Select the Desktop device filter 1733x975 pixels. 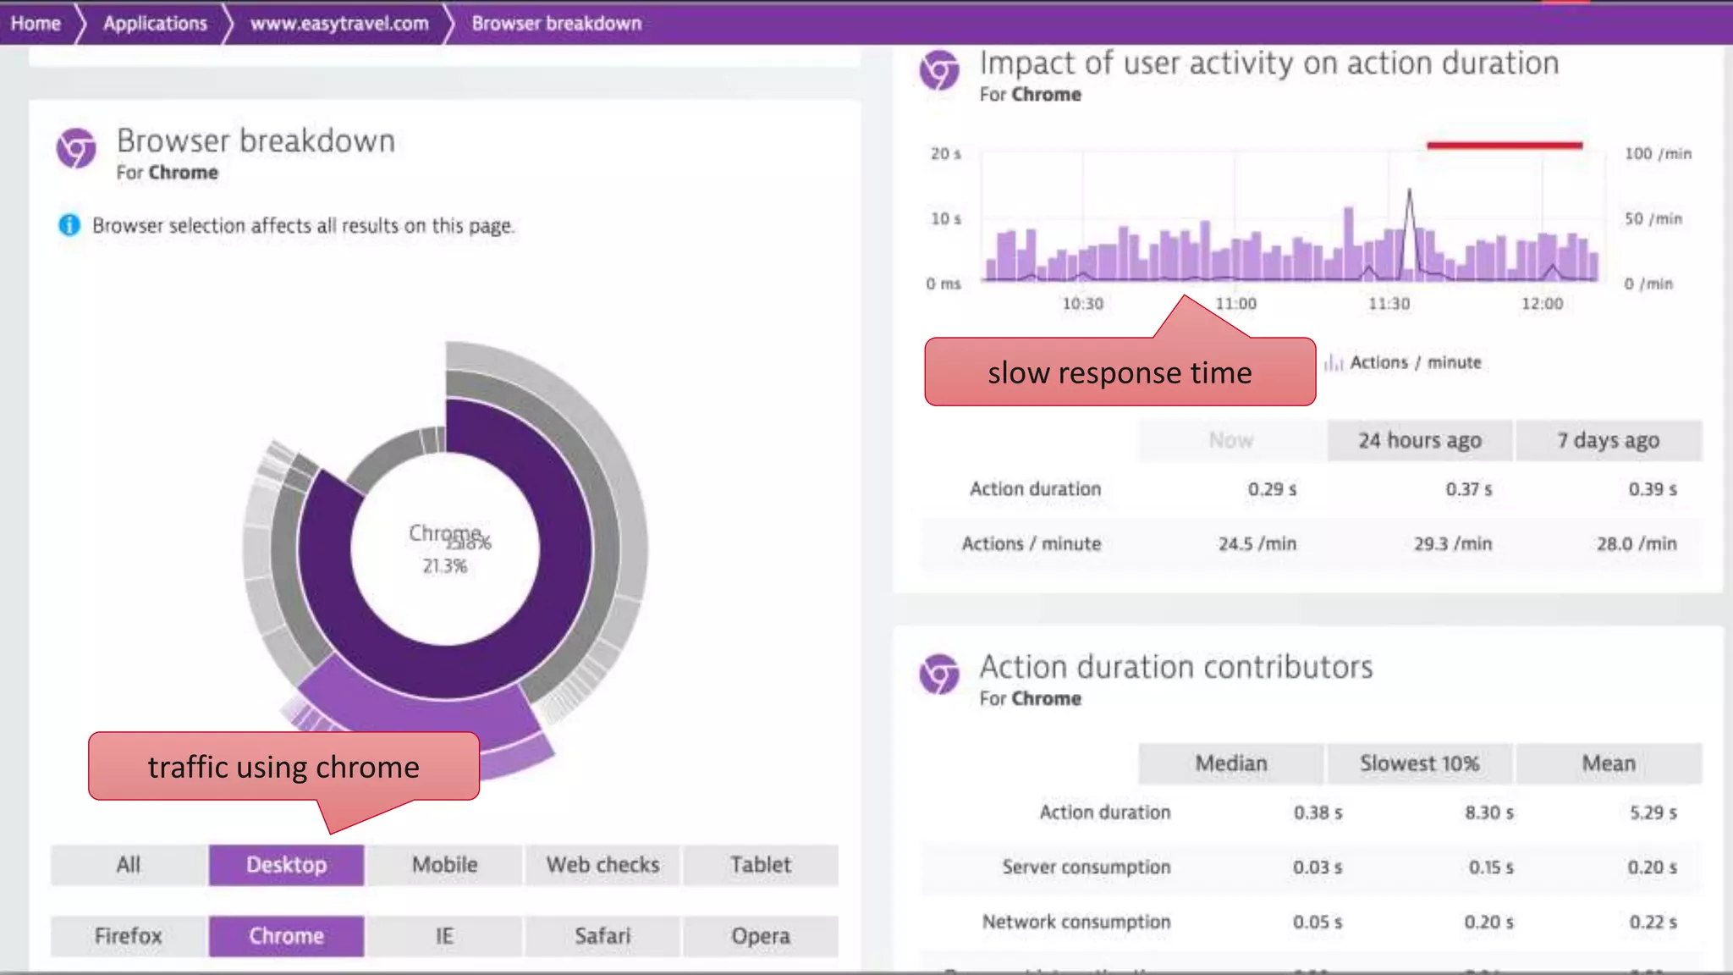click(x=286, y=865)
